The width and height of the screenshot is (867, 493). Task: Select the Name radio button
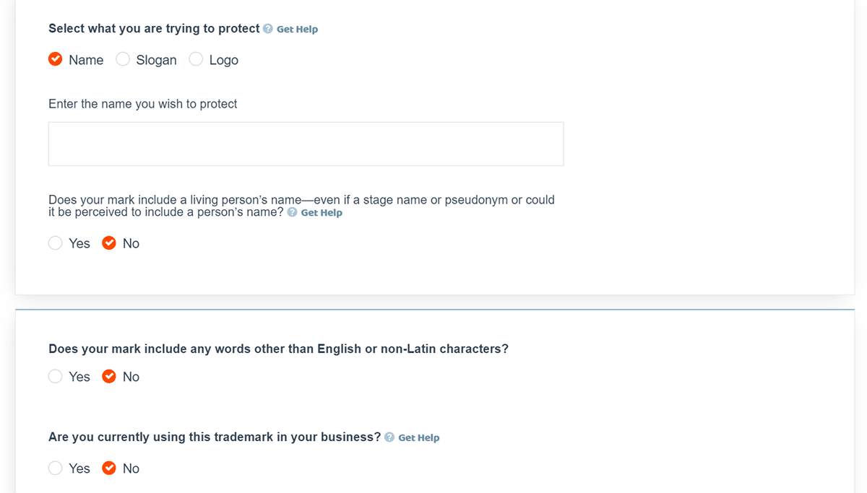pyautogui.click(x=56, y=59)
